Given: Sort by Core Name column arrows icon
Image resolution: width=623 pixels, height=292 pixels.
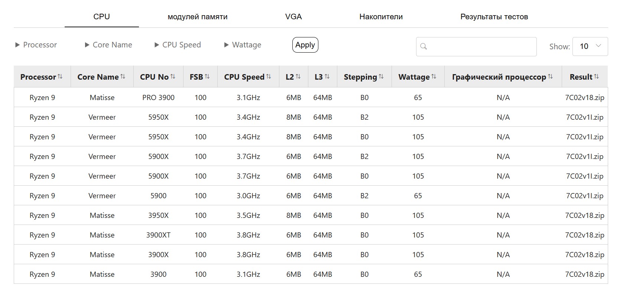Looking at the screenshot, I should 123,76.
